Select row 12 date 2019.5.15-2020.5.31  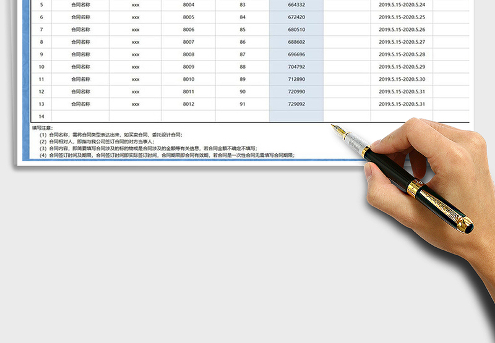tap(402, 91)
